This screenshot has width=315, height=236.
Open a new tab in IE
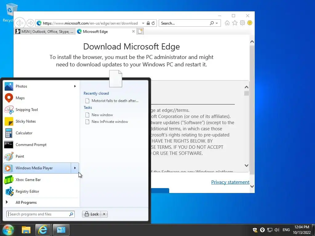tap(140, 32)
